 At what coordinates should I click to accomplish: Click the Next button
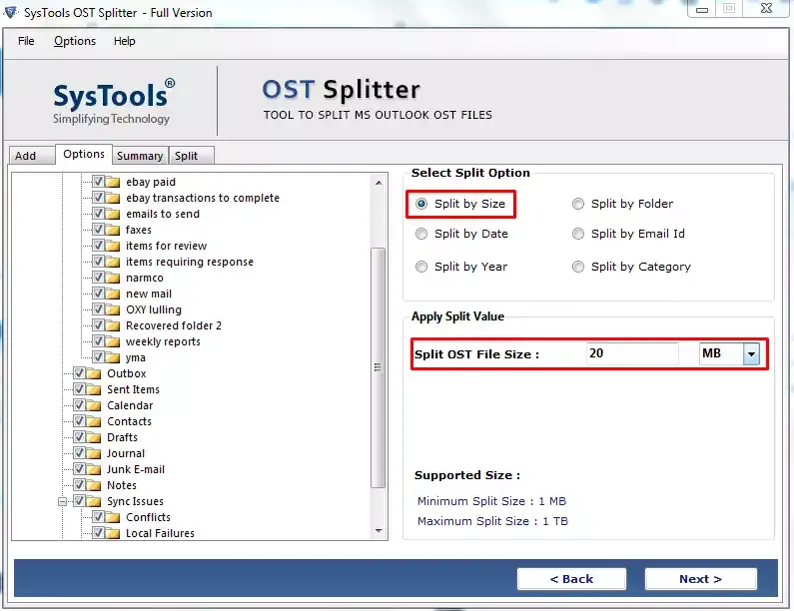(701, 579)
